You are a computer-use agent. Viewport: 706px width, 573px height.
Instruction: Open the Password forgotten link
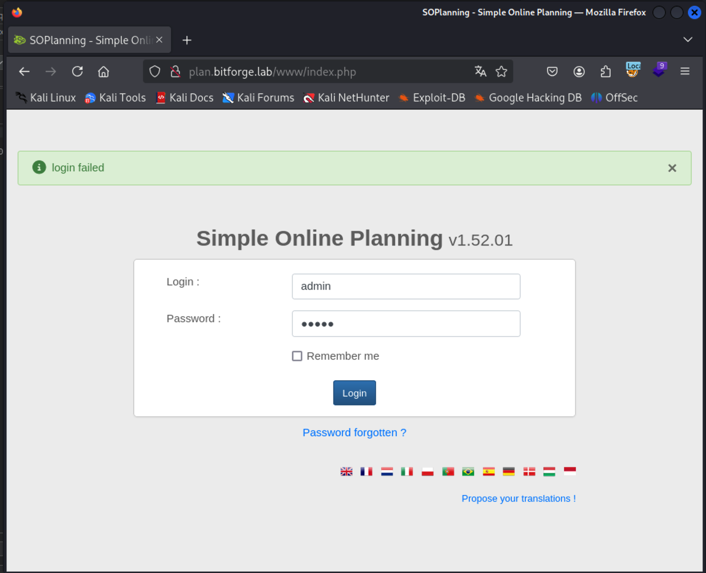pos(354,433)
